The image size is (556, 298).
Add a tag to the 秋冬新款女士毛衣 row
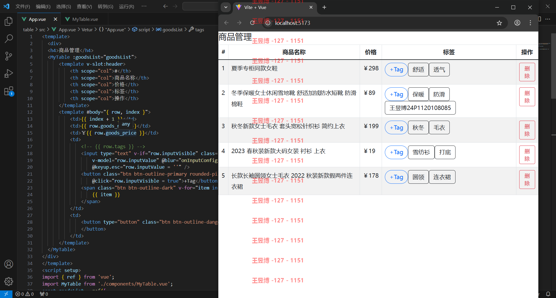click(x=396, y=128)
